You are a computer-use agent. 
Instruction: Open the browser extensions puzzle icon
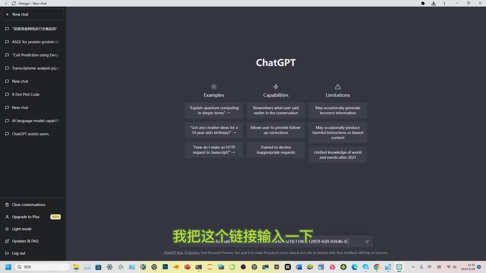pyautogui.click(x=423, y=3)
